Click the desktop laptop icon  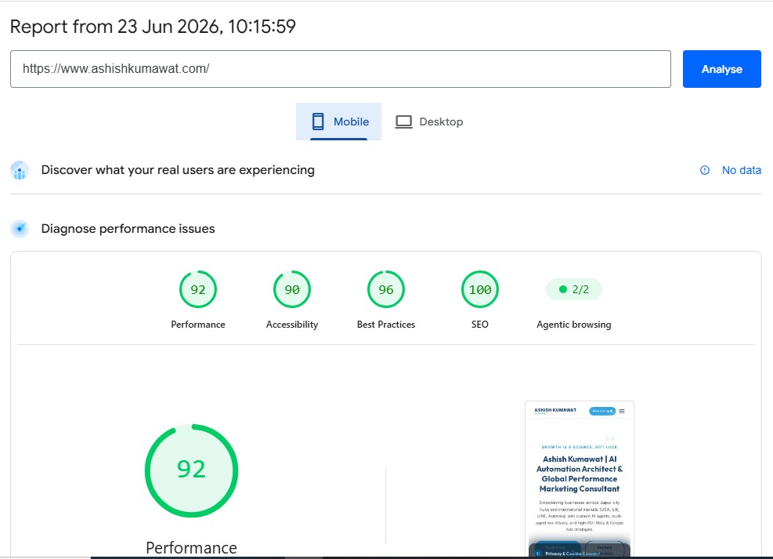pos(403,122)
